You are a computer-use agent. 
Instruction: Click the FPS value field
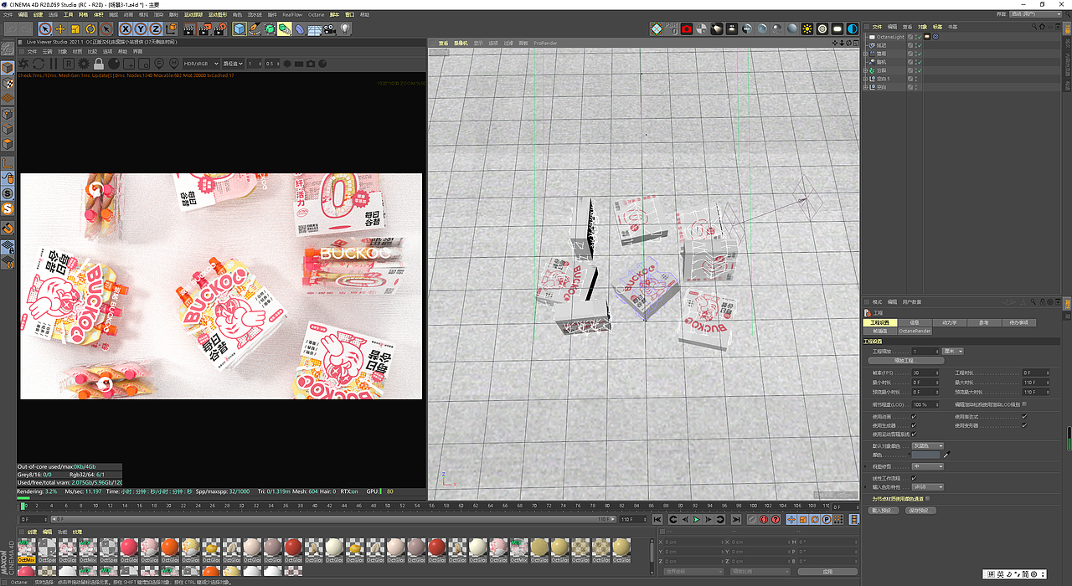[925, 373]
